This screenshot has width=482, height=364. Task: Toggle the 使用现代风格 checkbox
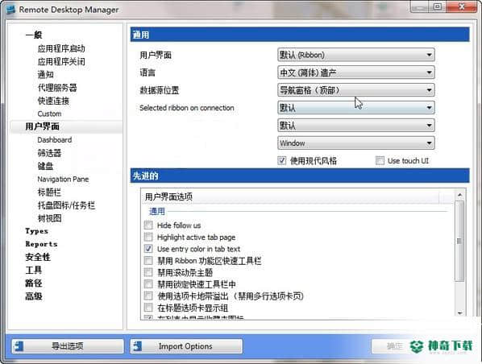pos(281,160)
